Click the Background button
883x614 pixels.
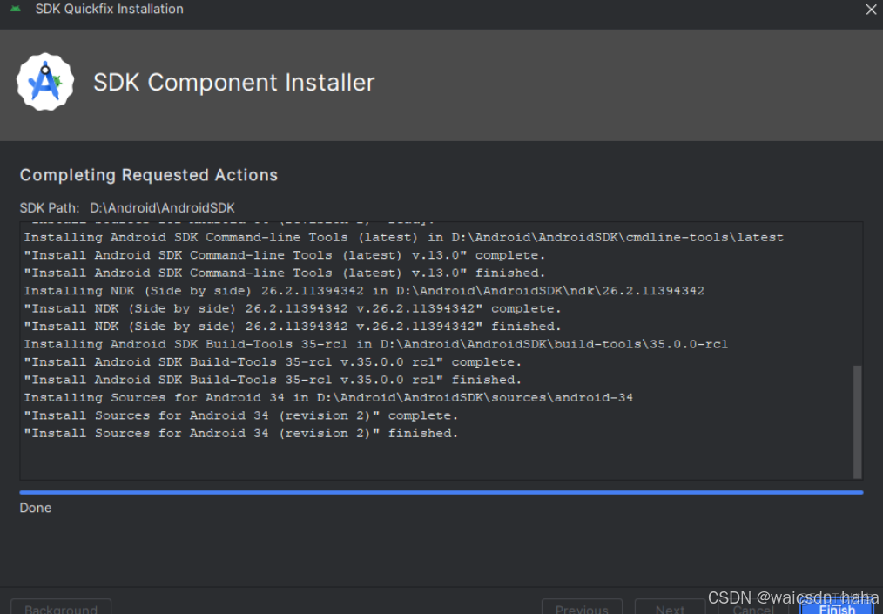(60, 609)
